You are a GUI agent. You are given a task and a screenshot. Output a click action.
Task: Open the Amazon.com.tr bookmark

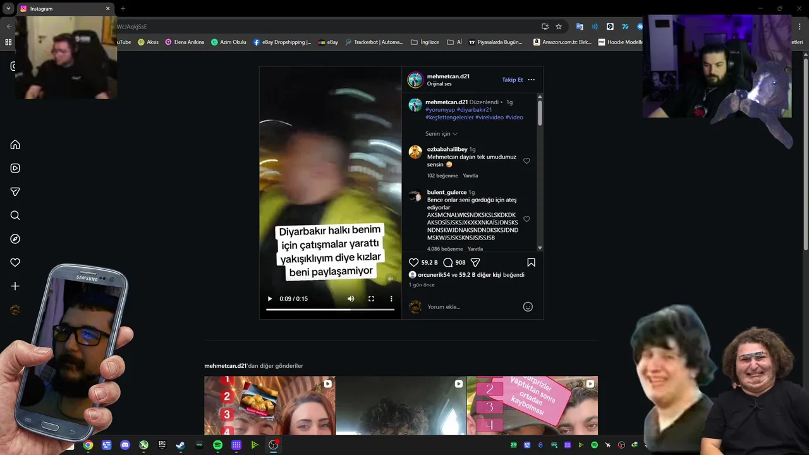563,42
